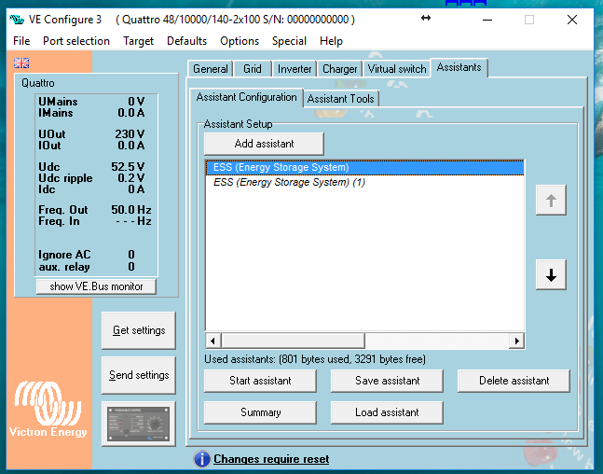Click the Get settings button
Viewport: 603px width, 474px height.
point(139,330)
